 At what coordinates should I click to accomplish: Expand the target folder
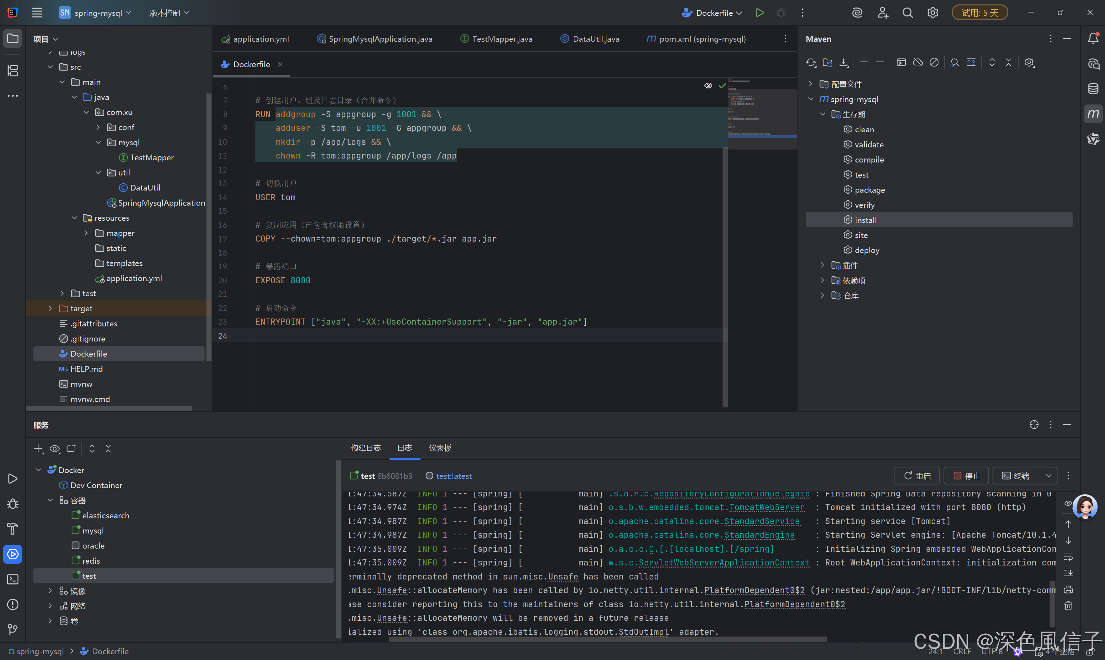[x=50, y=309]
